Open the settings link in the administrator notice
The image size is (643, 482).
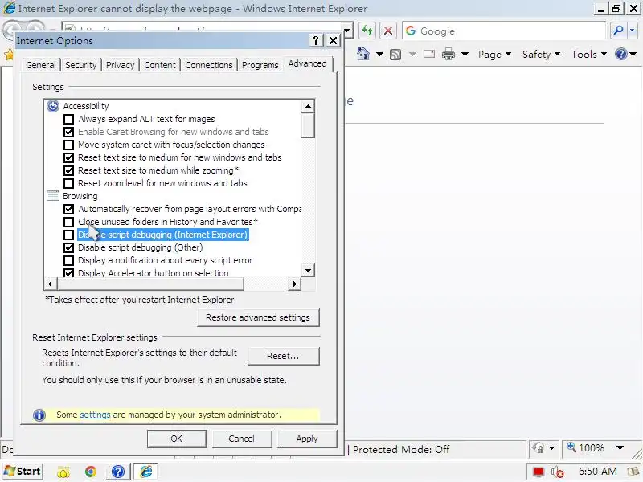point(95,415)
